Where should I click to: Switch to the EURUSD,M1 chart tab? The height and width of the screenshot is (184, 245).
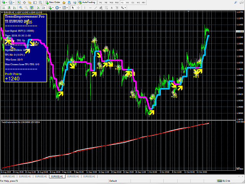point(9,176)
